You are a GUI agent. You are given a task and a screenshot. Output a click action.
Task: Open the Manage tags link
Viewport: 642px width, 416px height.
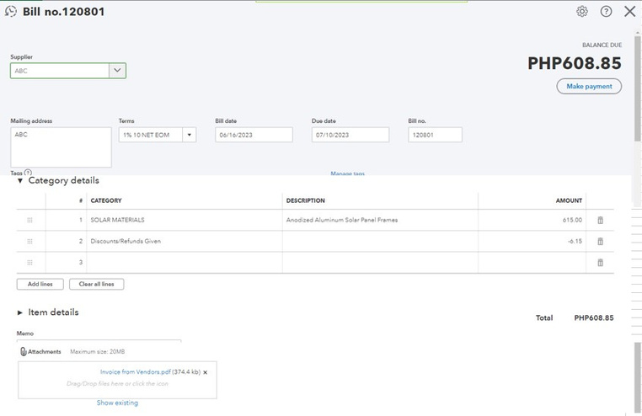click(347, 173)
